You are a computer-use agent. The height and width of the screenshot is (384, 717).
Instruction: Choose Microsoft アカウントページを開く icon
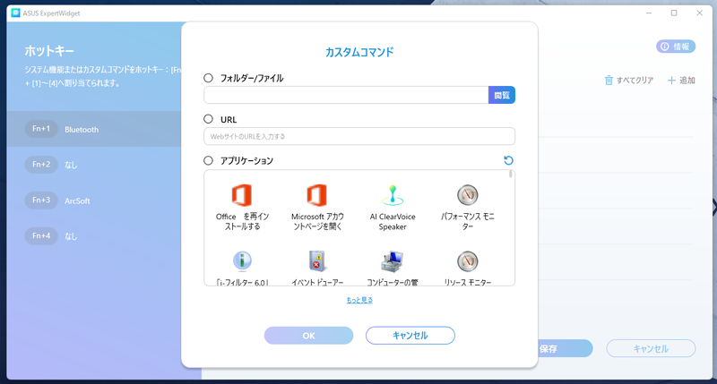click(317, 195)
